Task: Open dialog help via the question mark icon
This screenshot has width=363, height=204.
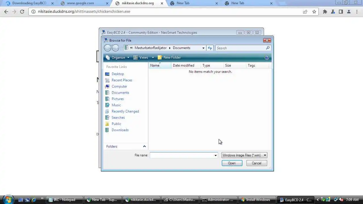Action: coord(267,58)
